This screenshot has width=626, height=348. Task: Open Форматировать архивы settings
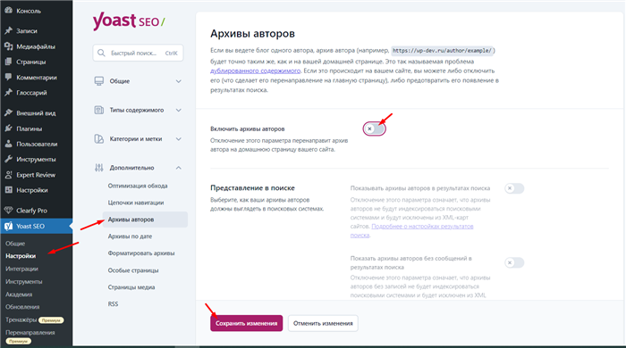[141, 253]
